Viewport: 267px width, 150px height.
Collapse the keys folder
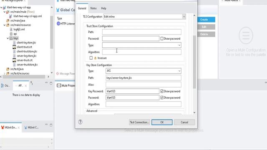point(8,38)
